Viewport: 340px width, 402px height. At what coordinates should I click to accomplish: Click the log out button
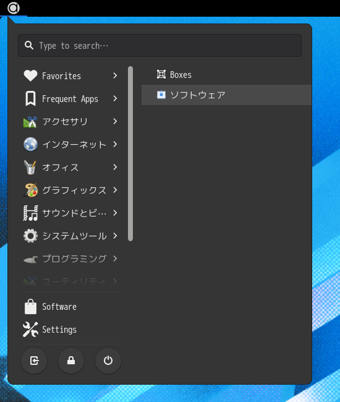tap(34, 361)
